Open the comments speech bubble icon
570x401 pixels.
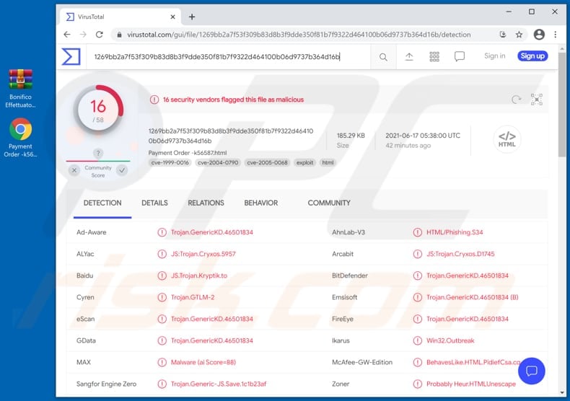click(460, 57)
